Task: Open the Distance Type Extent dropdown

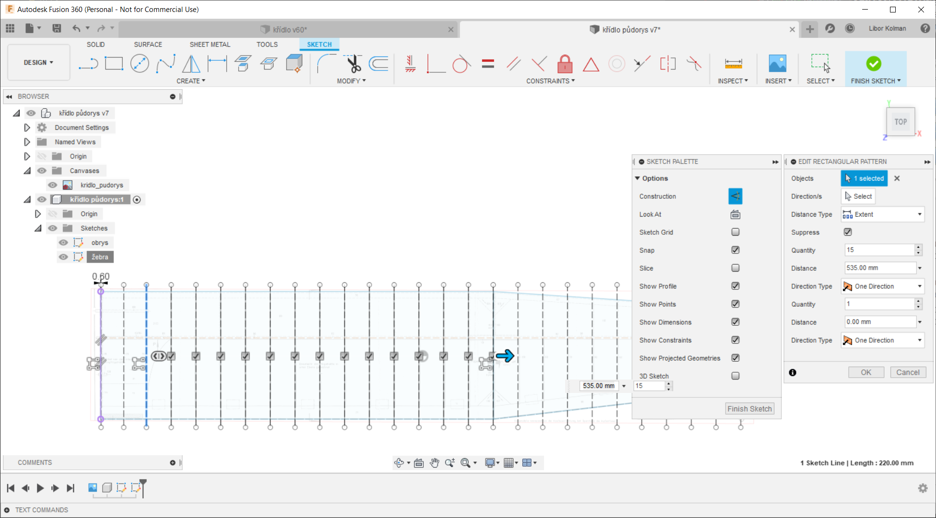Action: click(882, 214)
